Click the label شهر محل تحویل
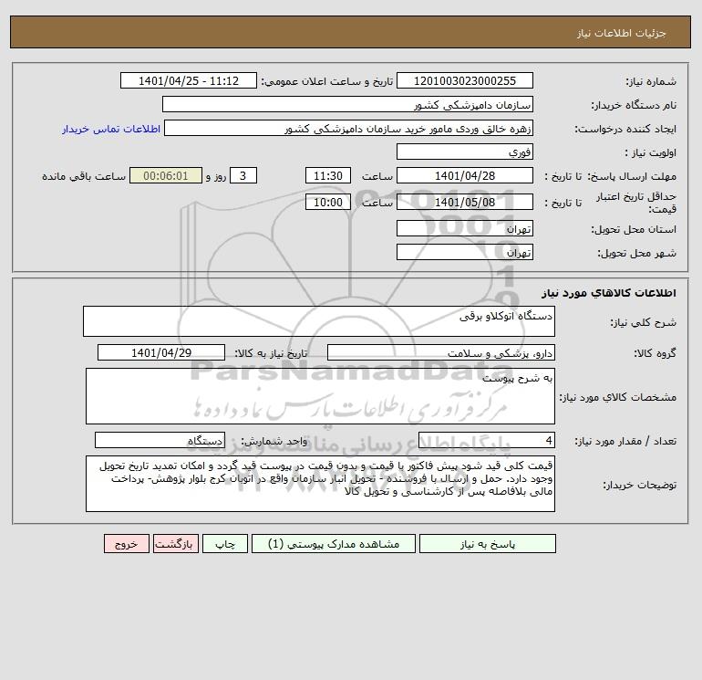 coord(637,253)
